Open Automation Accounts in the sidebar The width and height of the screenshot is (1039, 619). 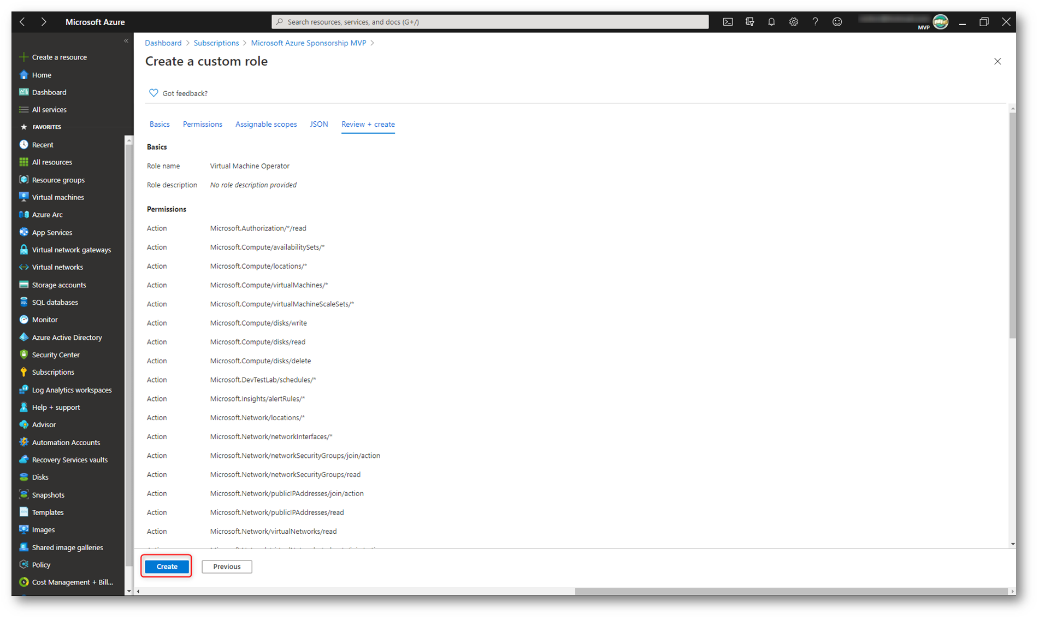[x=66, y=442]
